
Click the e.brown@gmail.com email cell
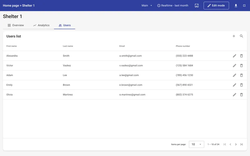pyautogui.click(x=131, y=85)
